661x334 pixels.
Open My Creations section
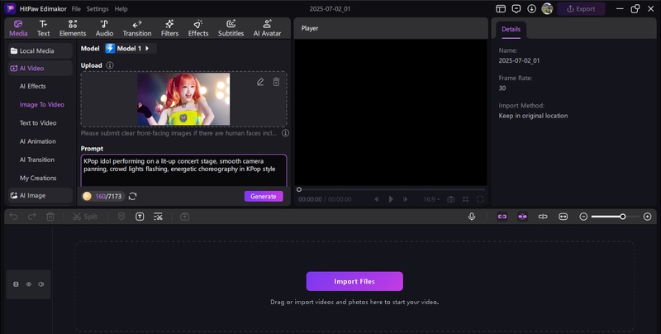click(38, 178)
